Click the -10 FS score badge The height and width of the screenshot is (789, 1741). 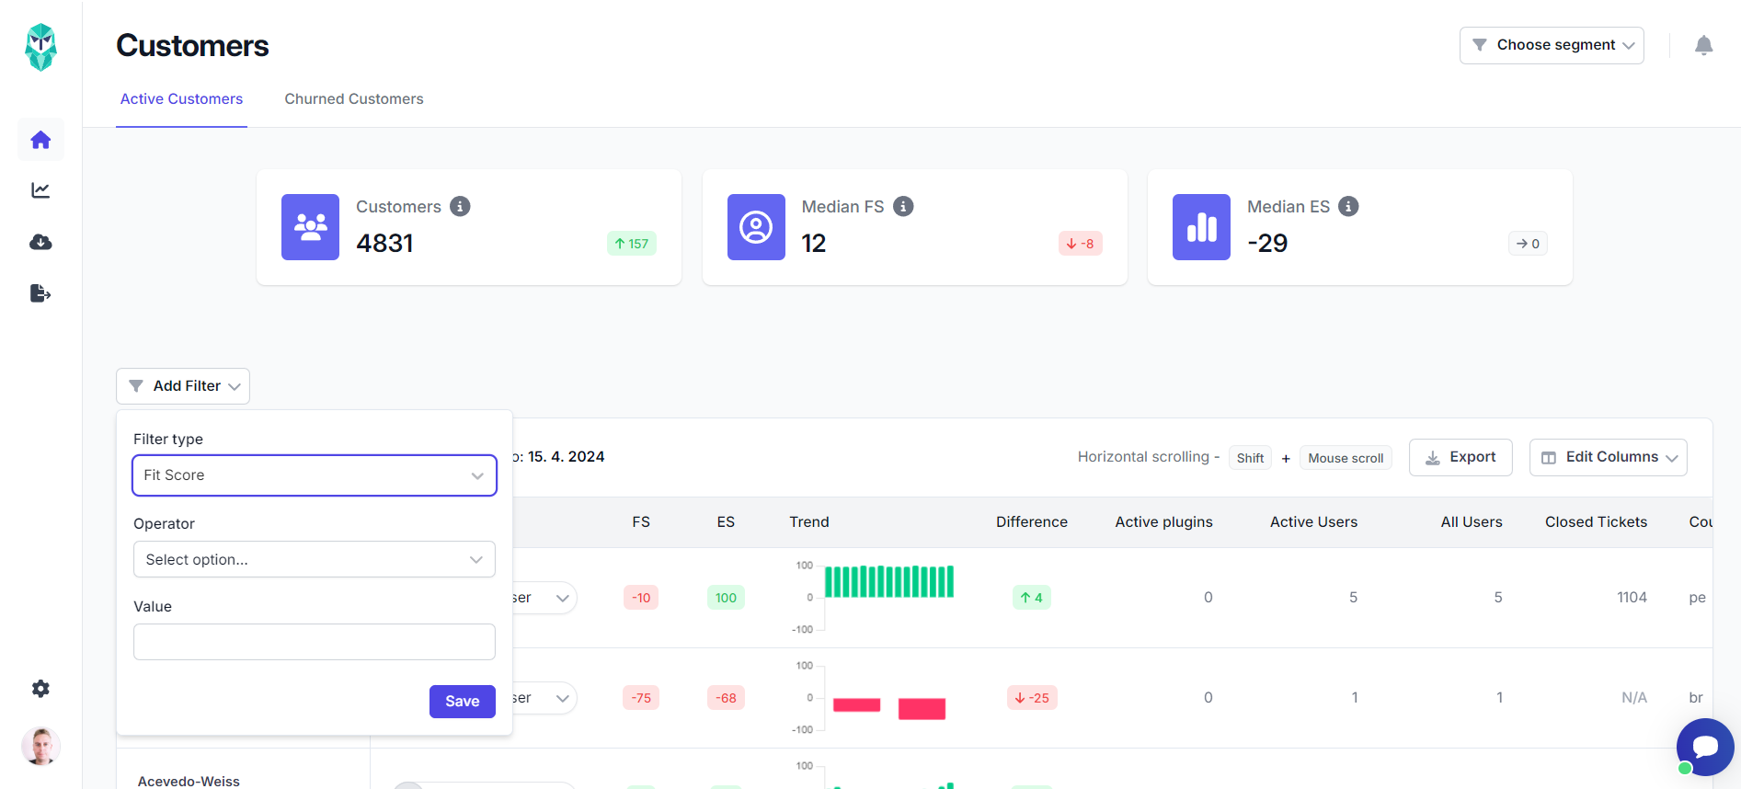[641, 598]
